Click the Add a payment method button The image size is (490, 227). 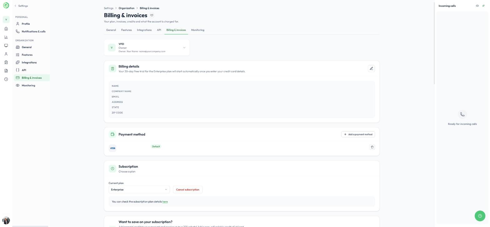[358, 134]
